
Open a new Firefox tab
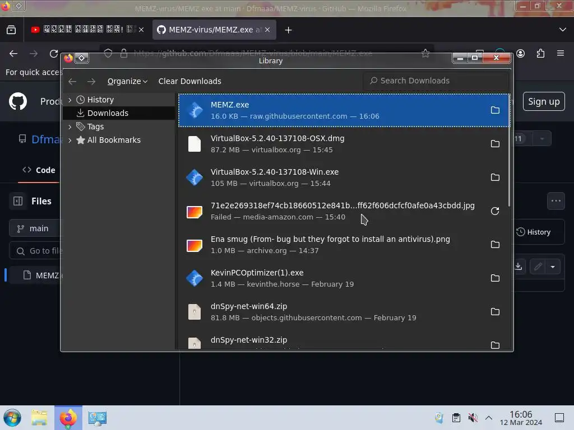289,30
